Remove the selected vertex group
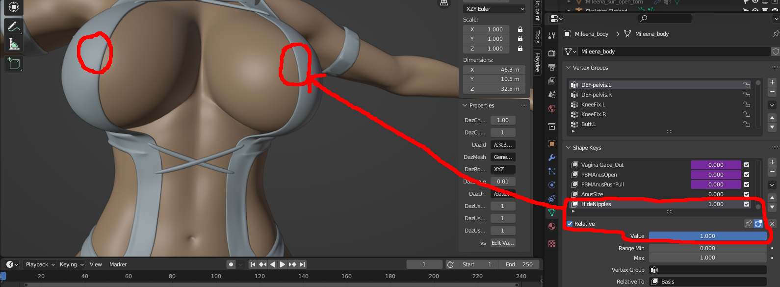This screenshot has width=780, height=287. [x=772, y=92]
